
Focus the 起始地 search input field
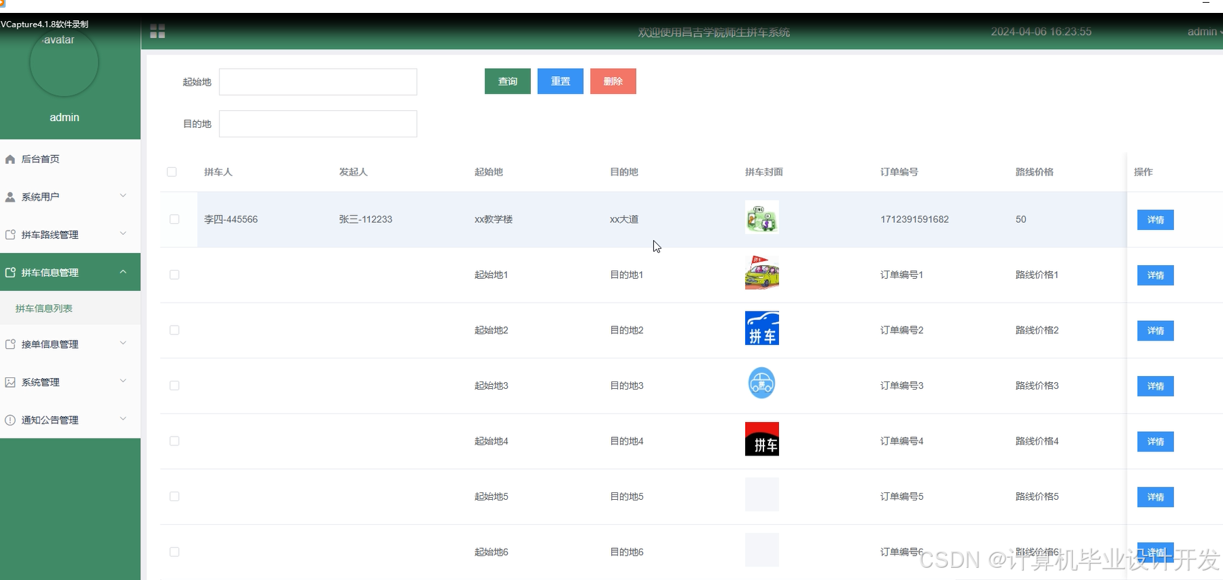pos(318,82)
